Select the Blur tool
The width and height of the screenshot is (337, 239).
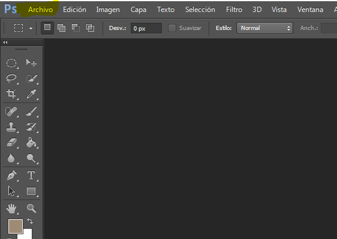(x=11, y=158)
